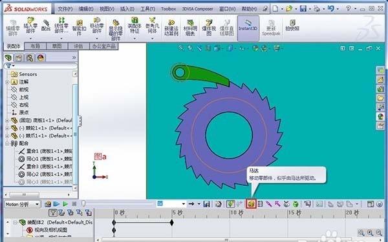This screenshot has height=242, width=388.
Task: Open the 视图(V) menu
Action: click(x=107, y=9)
